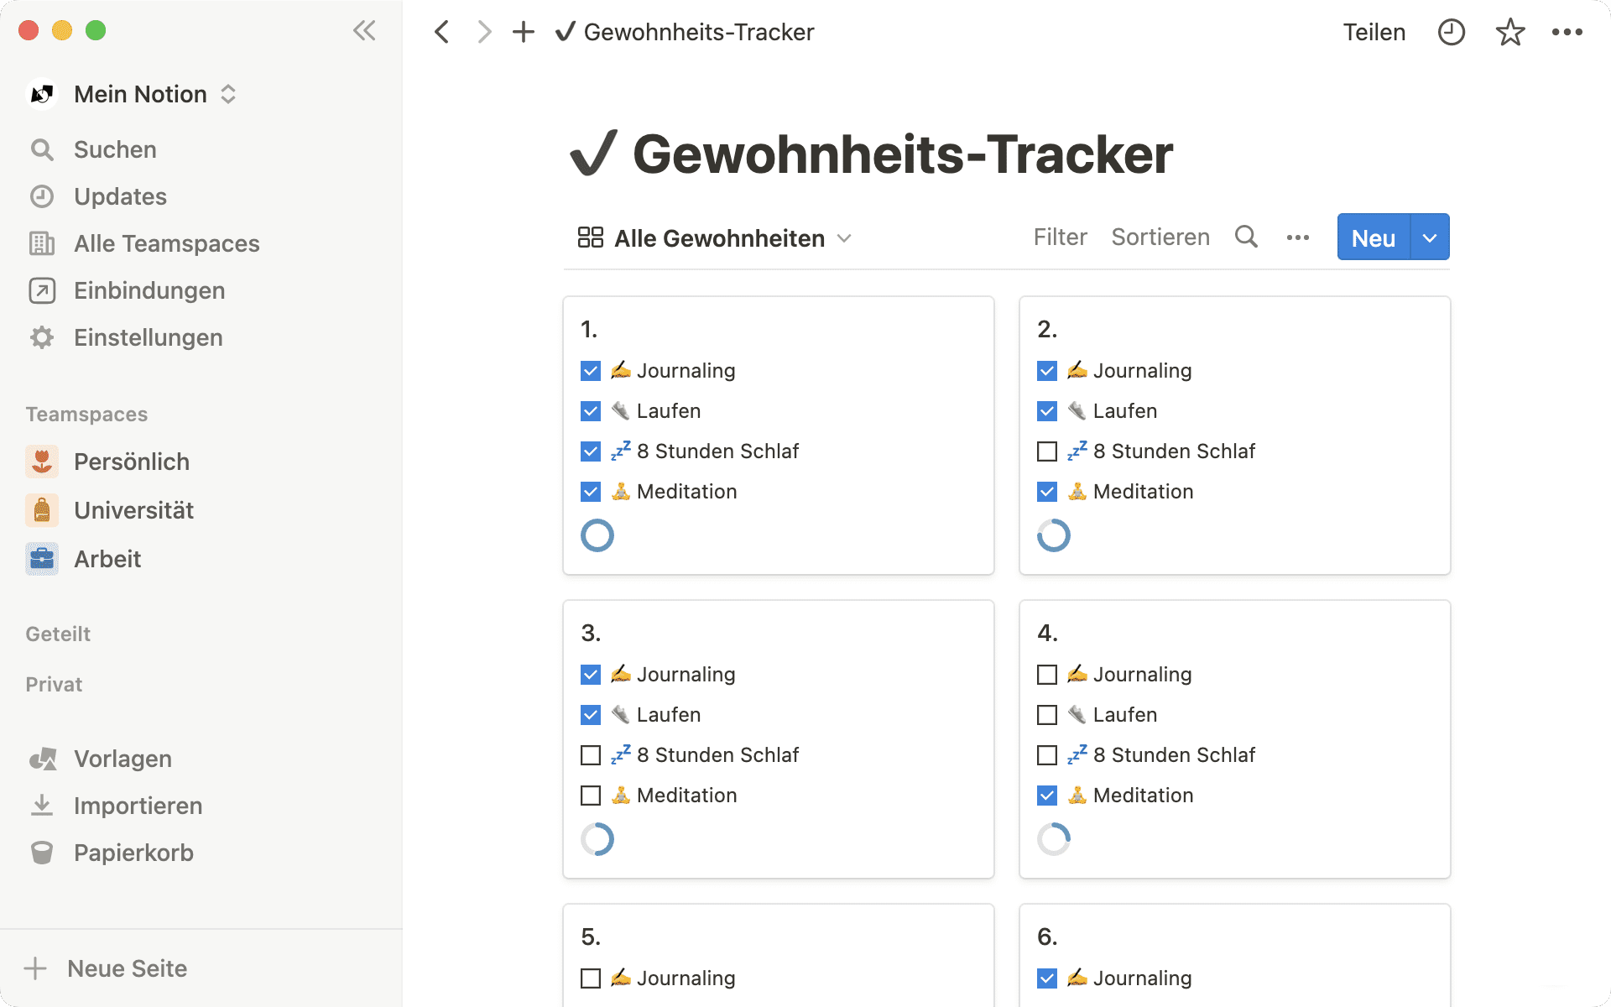Screen dimensions: 1611x1007
Task: Click the progress ring in card 3
Action: [597, 839]
